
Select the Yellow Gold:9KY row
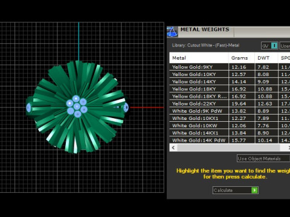[230, 67]
